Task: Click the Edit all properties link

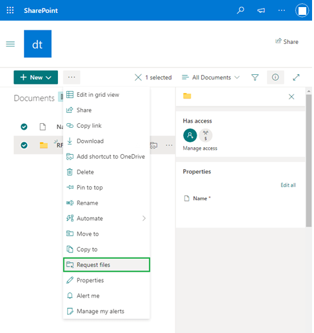Action: click(288, 185)
